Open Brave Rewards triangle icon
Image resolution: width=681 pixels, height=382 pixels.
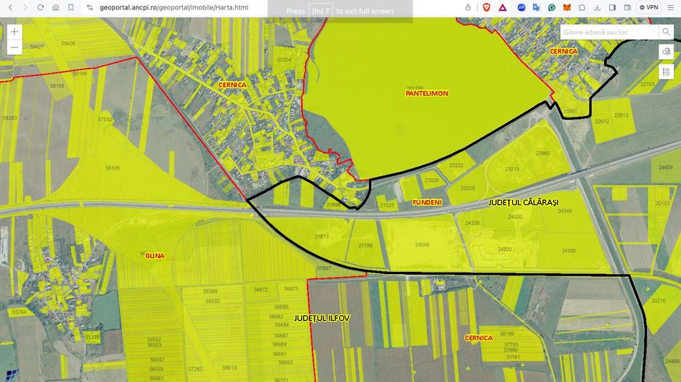[x=502, y=7]
